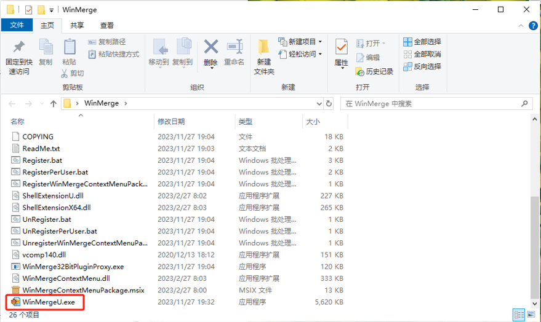The height and width of the screenshot is (322, 541).
Task: Click Select All (全部选择)
Action: 422,42
